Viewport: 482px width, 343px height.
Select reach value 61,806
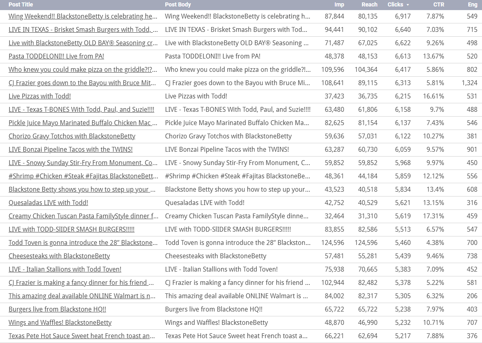368,109
